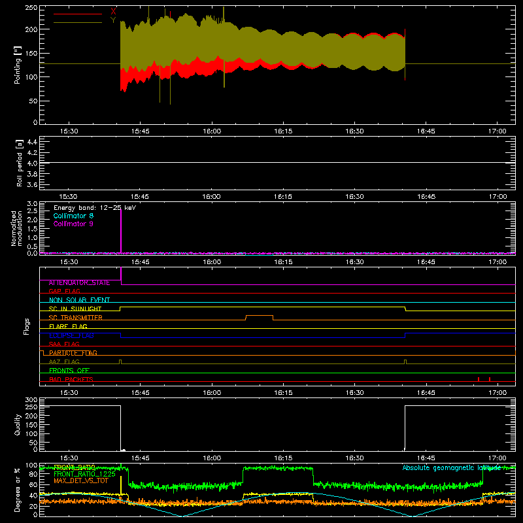Click the magenta Collimator 9 legend
Viewport: 523px width, 523px height.
pyautogui.click(x=73, y=224)
